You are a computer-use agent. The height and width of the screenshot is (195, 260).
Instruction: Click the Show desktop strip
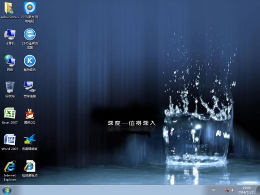[258, 190]
